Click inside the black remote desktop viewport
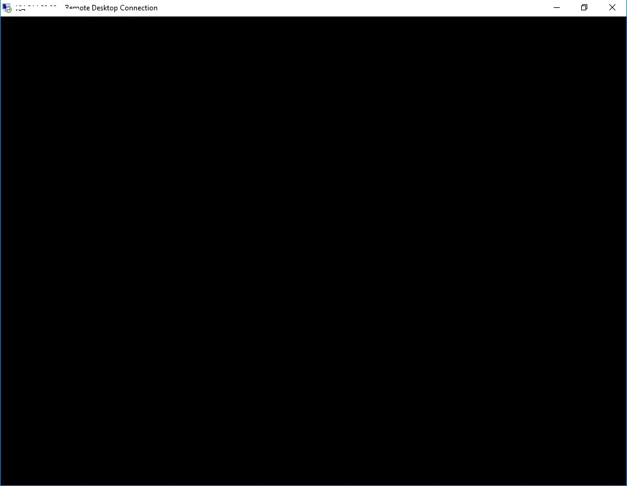 [x=313, y=250]
